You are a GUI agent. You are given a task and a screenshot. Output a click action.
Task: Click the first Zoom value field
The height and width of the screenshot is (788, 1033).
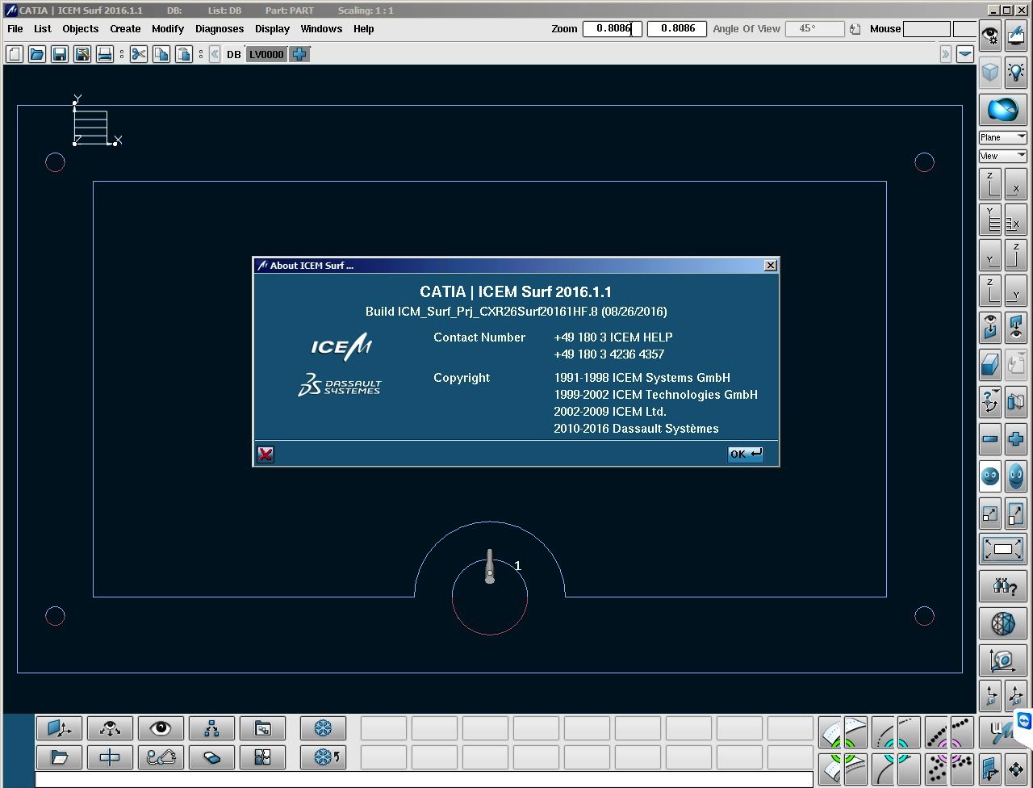[x=612, y=29]
